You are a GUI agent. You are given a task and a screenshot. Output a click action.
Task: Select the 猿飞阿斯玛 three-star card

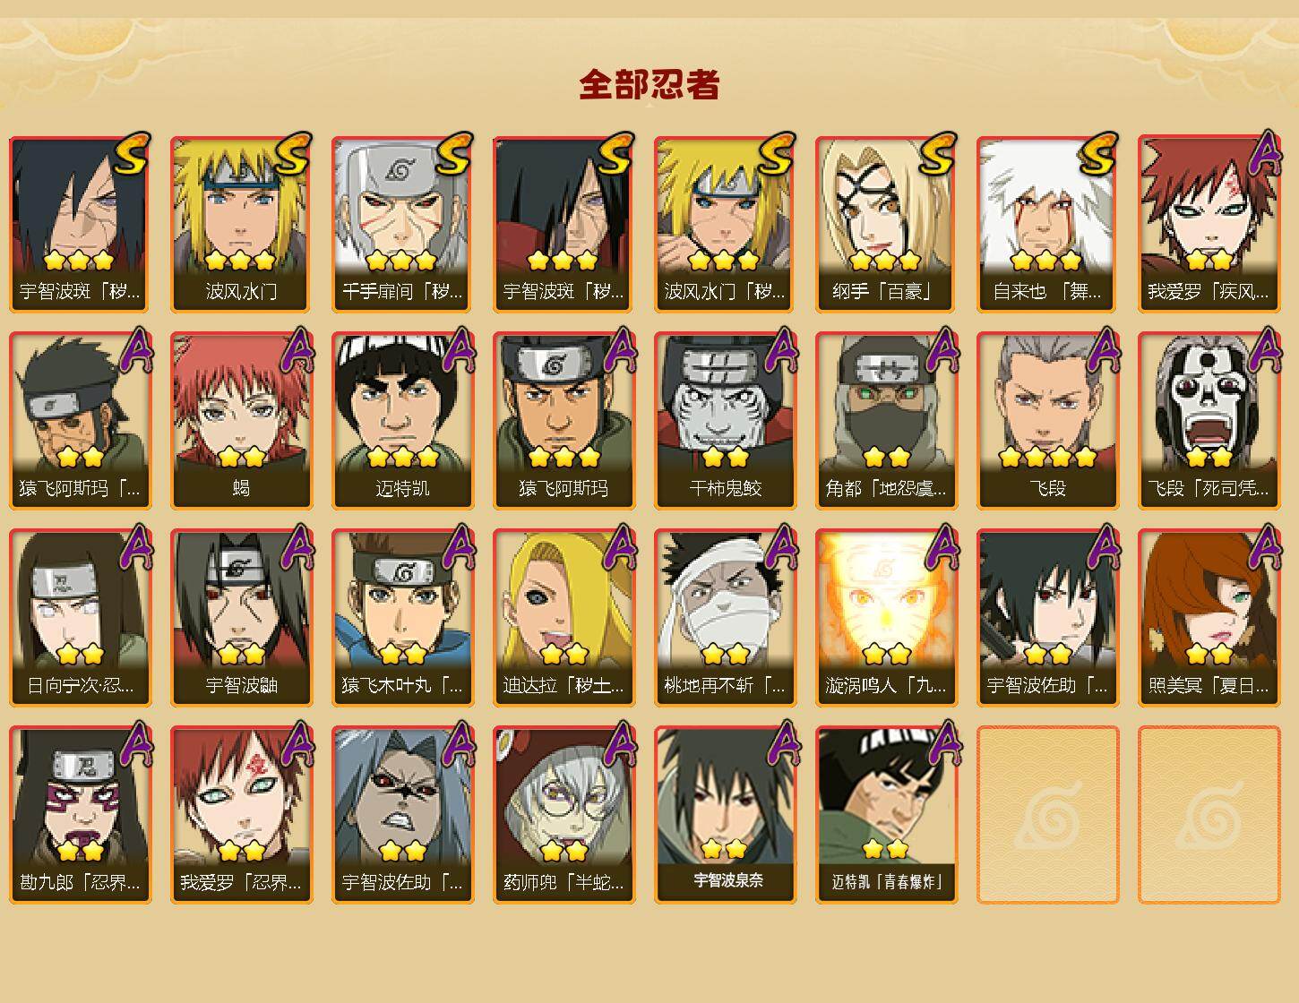coord(564,420)
